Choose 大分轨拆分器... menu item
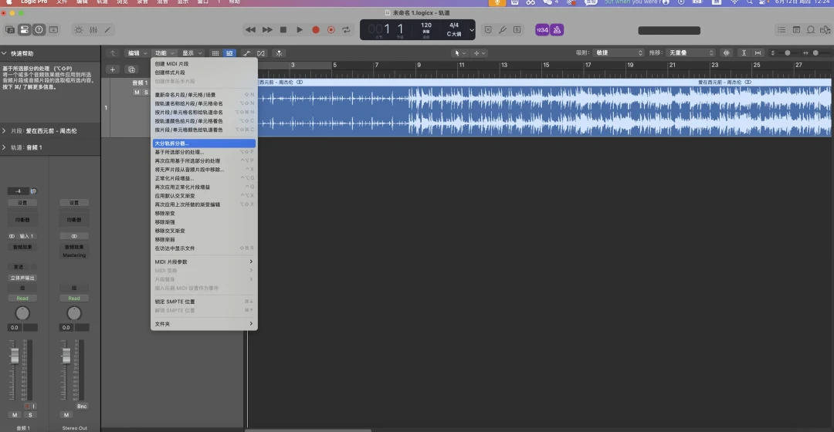This screenshot has width=834, height=432. click(204, 143)
